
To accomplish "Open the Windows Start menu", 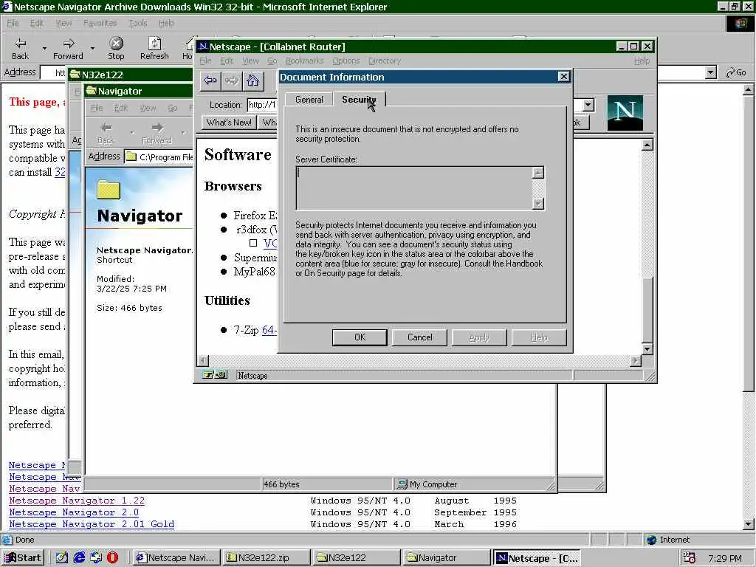I will click(23, 558).
